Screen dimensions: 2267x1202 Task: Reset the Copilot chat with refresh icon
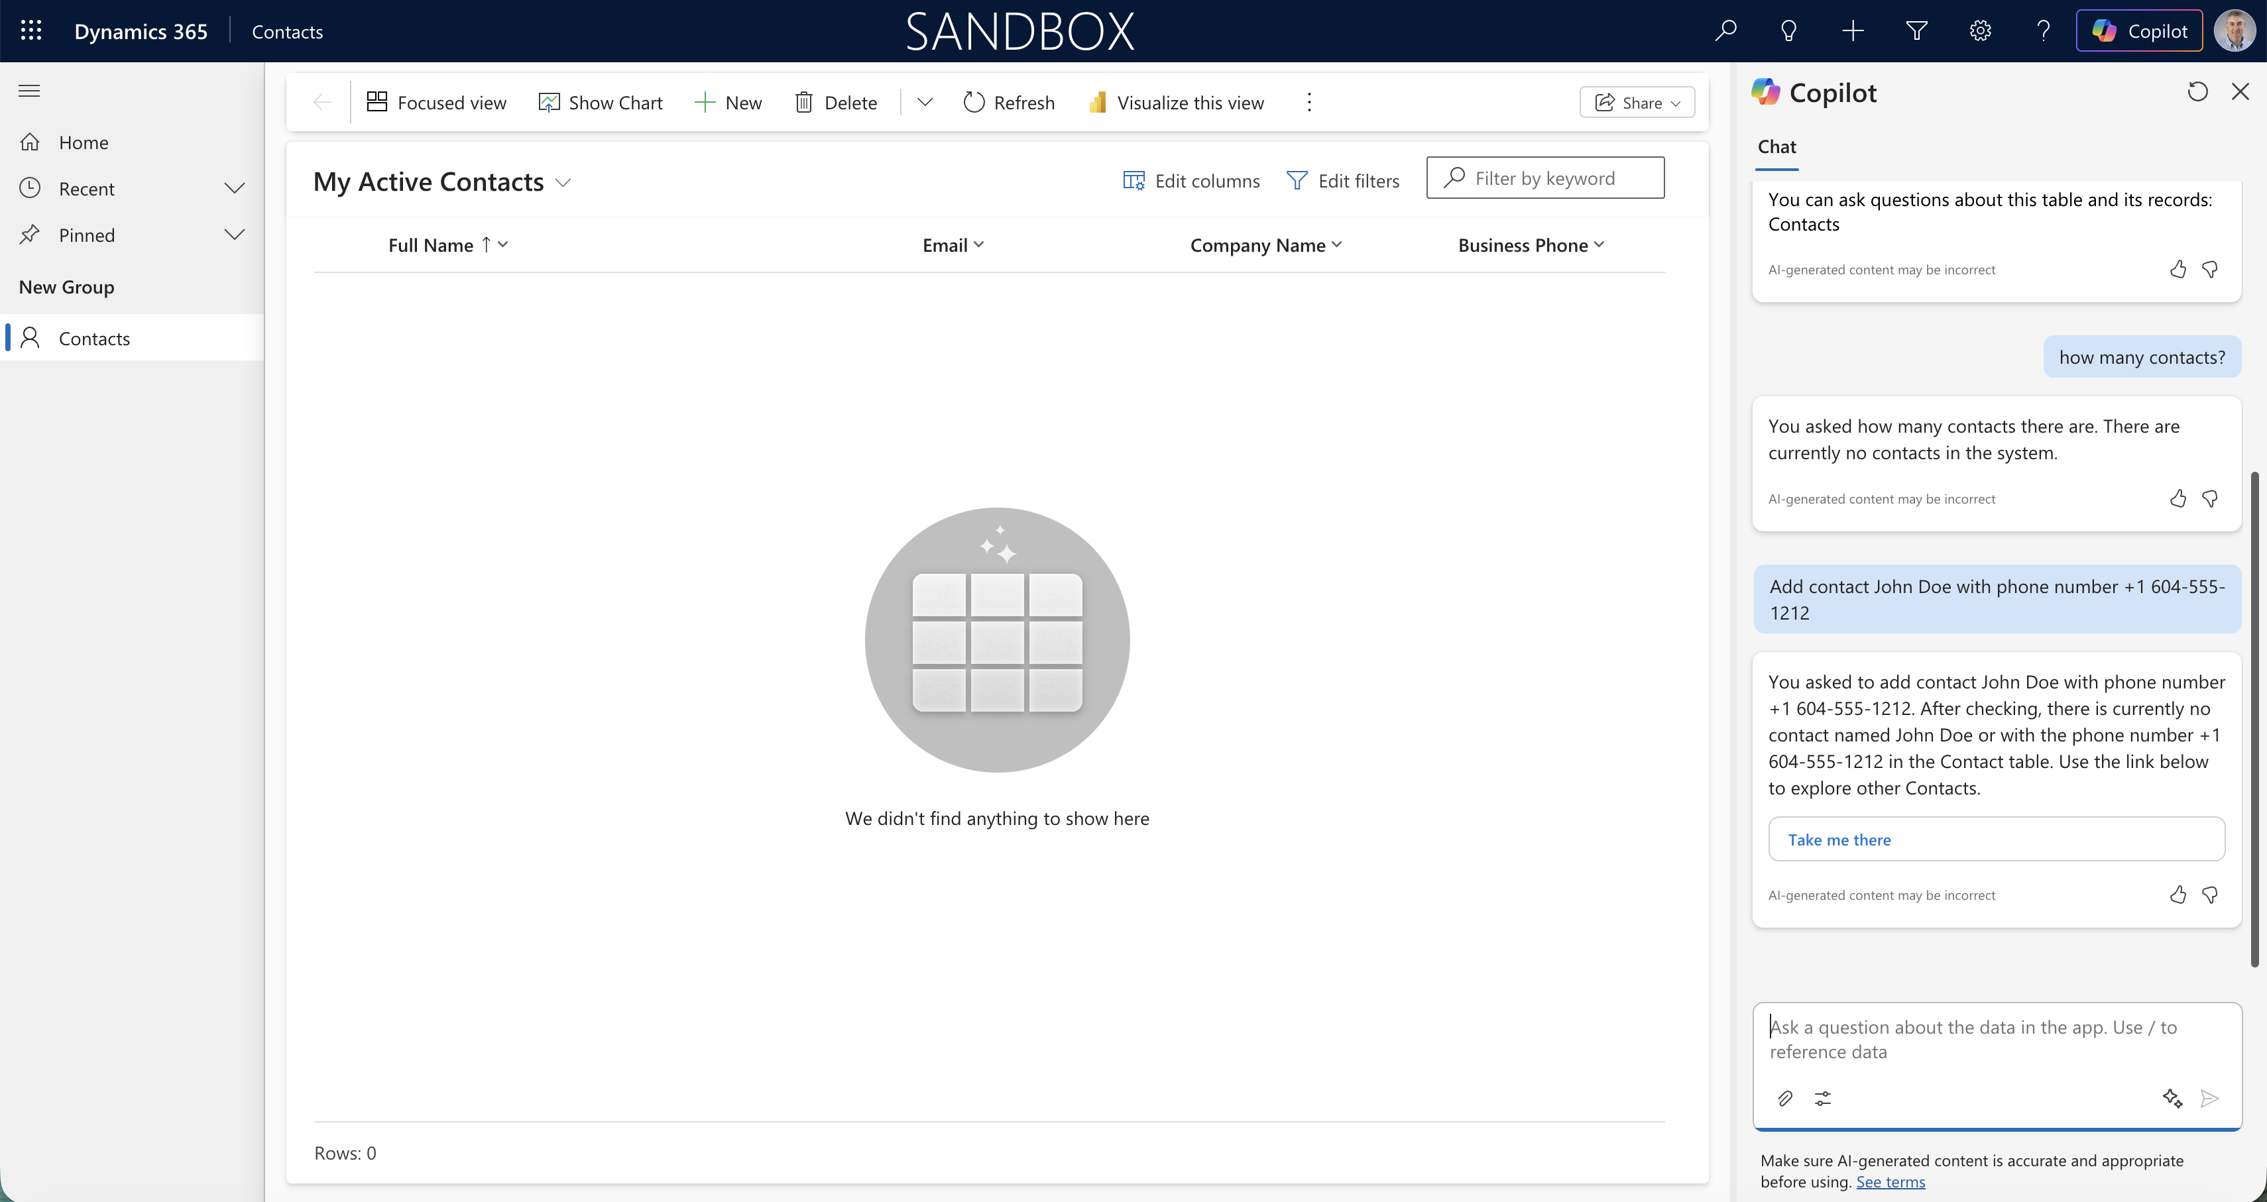(2197, 91)
